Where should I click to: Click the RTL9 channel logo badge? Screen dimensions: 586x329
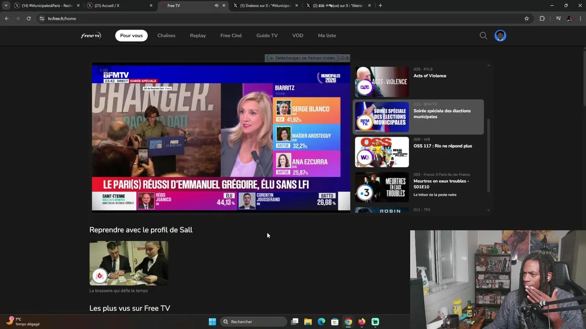pos(365,87)
